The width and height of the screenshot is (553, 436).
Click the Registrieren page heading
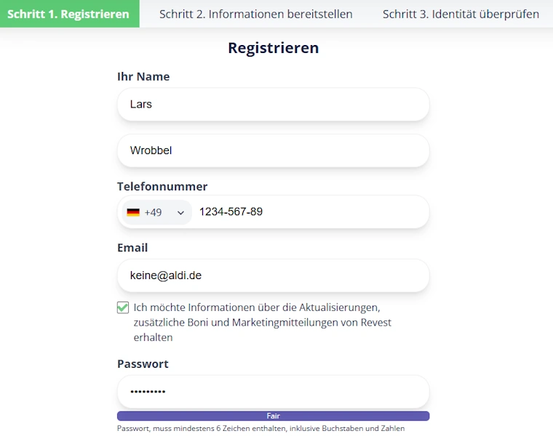273,48
